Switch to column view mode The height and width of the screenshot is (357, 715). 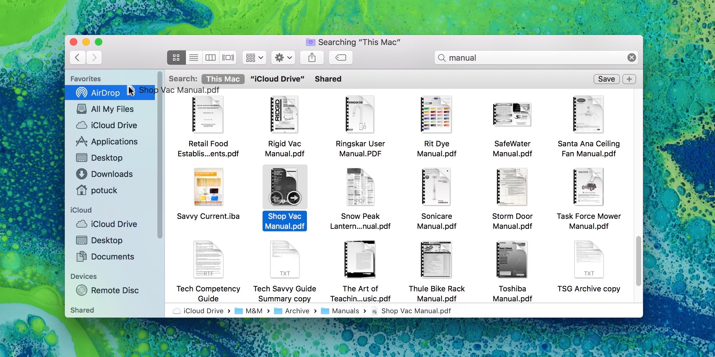(211, 58)
